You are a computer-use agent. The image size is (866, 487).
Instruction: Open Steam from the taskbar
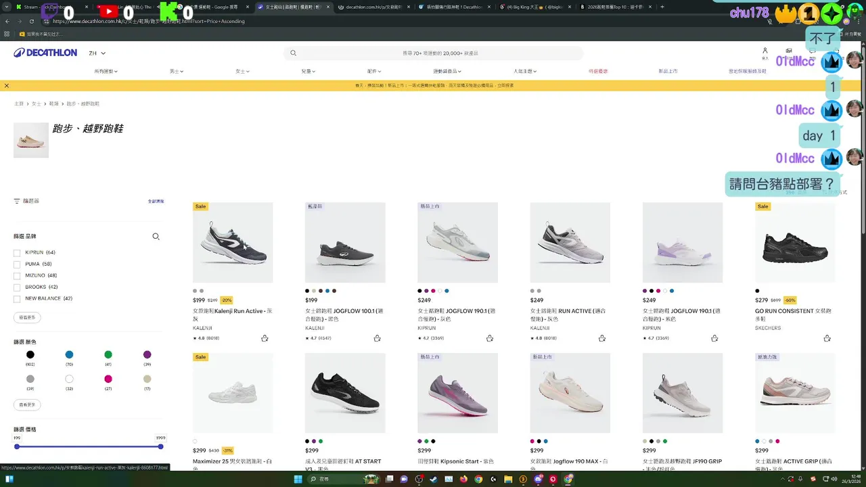point(434,479)
